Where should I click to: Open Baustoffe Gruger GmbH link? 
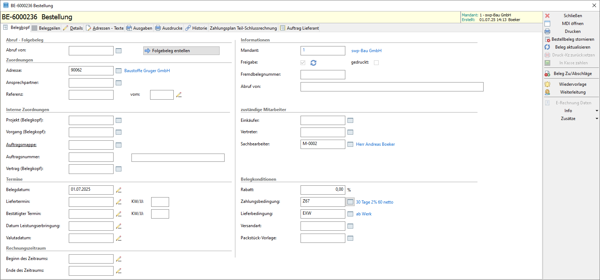point(147,71)
